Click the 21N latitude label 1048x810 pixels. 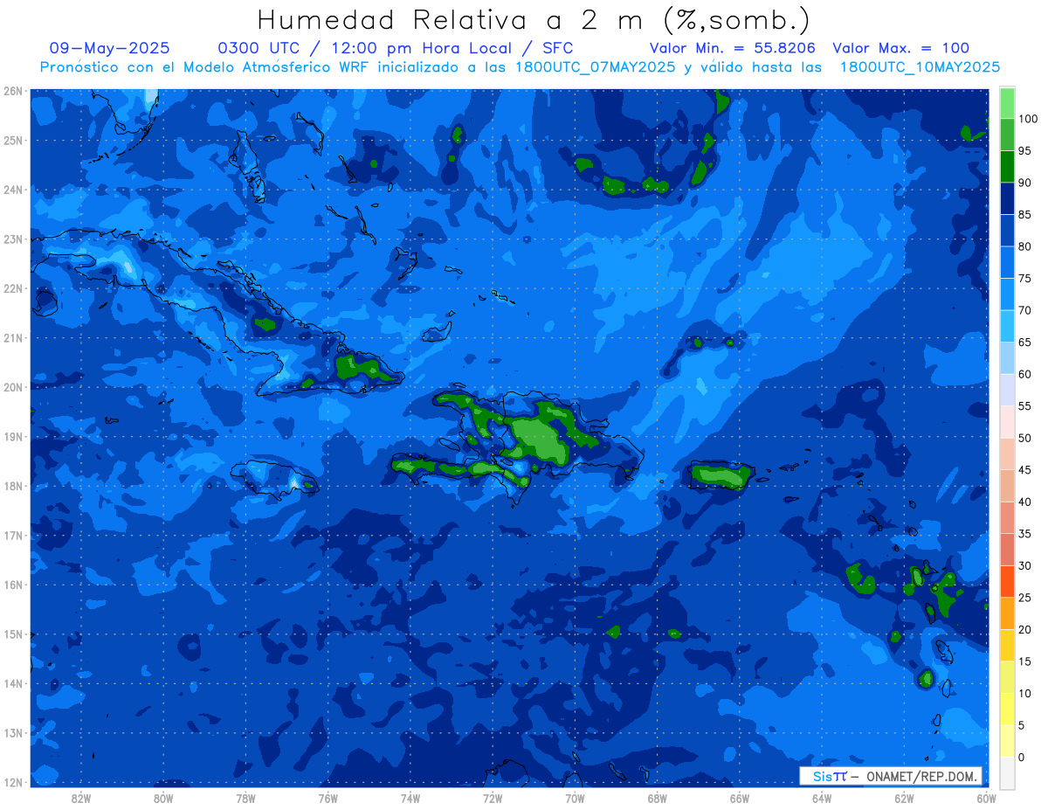click(13, 337)
